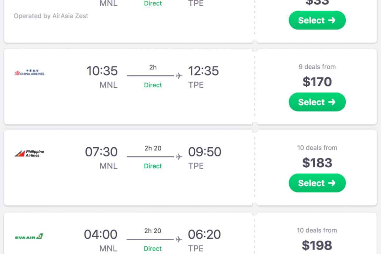This screenshot has height=254, width=381.
Task: Open the "9 deals from" link
Action: pos(317,67)
